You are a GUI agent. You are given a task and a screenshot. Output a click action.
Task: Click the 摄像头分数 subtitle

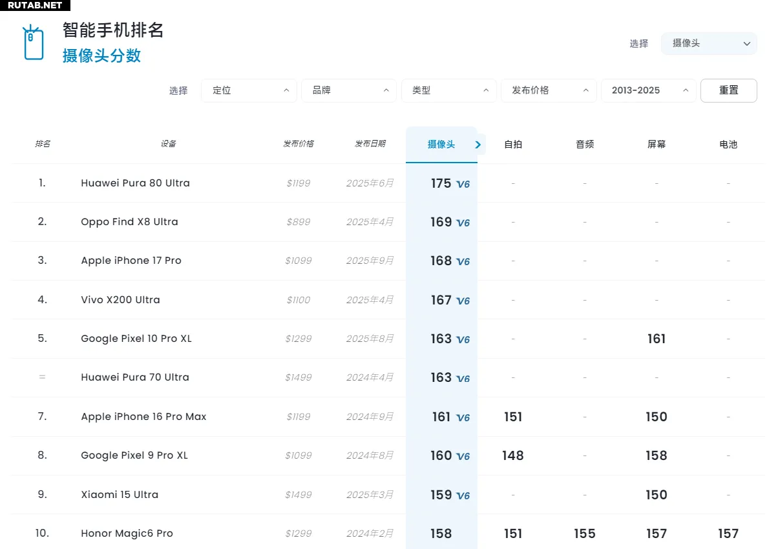click(x=101, y=55)
